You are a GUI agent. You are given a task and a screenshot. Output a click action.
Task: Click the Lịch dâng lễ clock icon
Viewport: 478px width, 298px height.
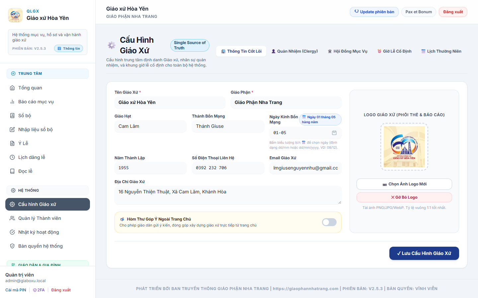pos(12,157)
